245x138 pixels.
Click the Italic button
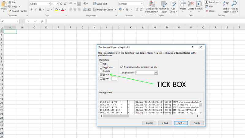(x=36, y=10)
